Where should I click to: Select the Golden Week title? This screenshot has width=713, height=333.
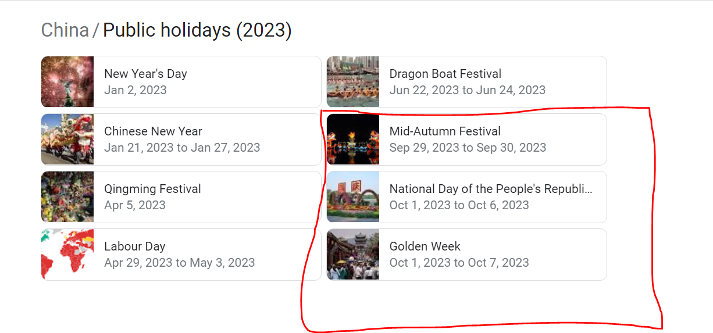(x=425, y=246)
